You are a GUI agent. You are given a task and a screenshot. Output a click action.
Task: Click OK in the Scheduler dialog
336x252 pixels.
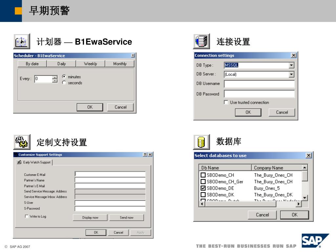(x=90, y=107)
